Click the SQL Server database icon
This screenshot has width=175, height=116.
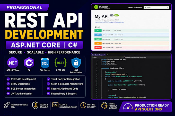click(45, 63)
